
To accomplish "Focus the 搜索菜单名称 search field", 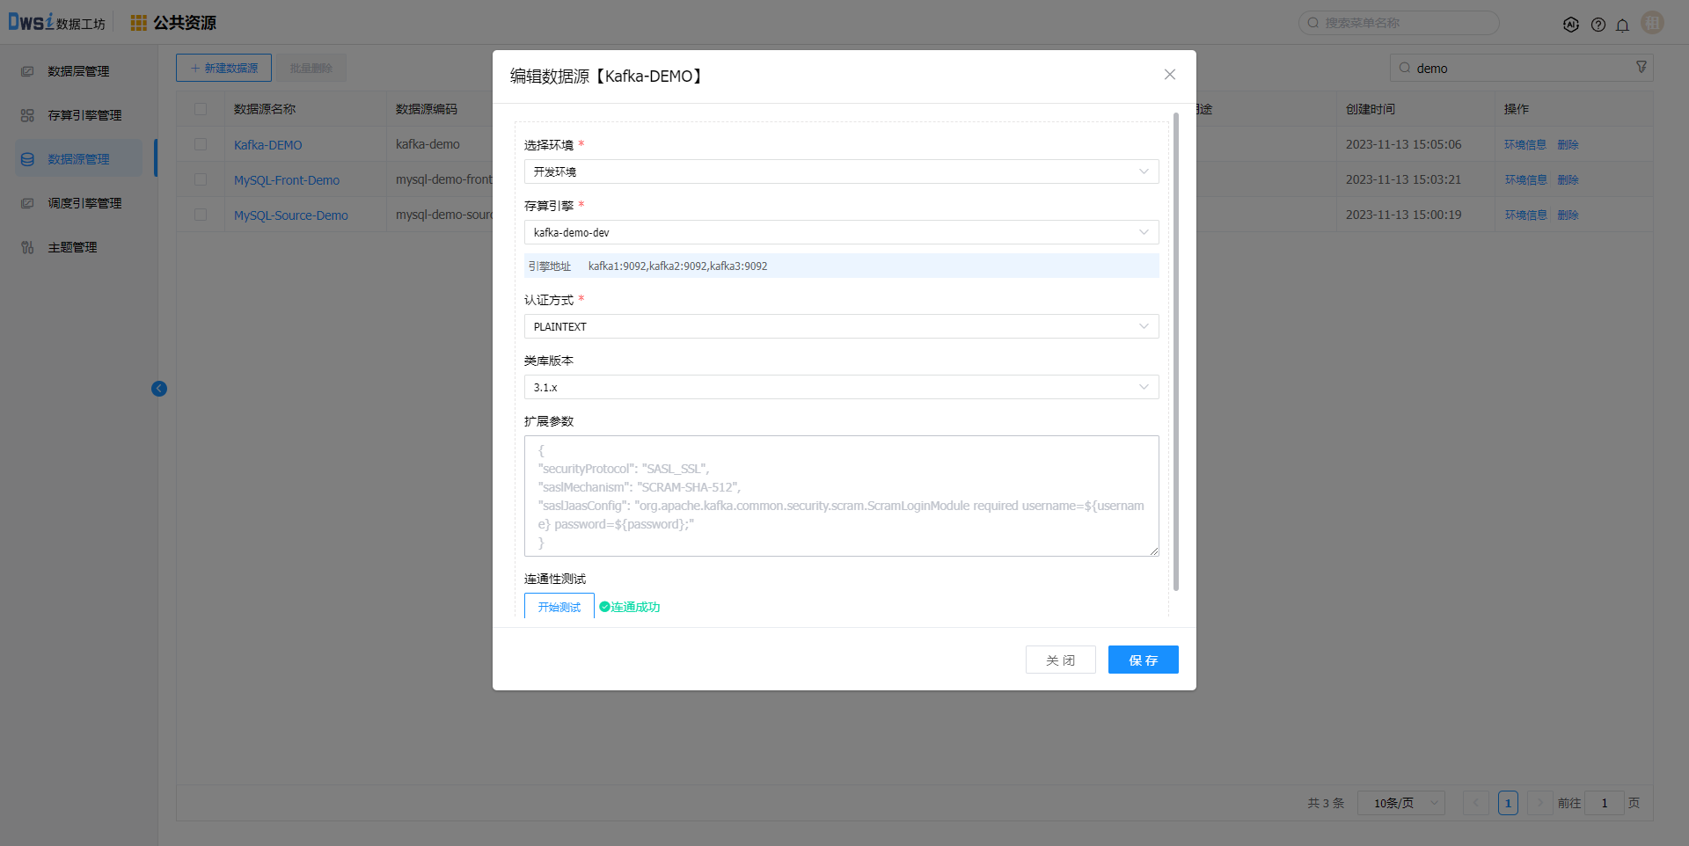I will click(1399, 23).
